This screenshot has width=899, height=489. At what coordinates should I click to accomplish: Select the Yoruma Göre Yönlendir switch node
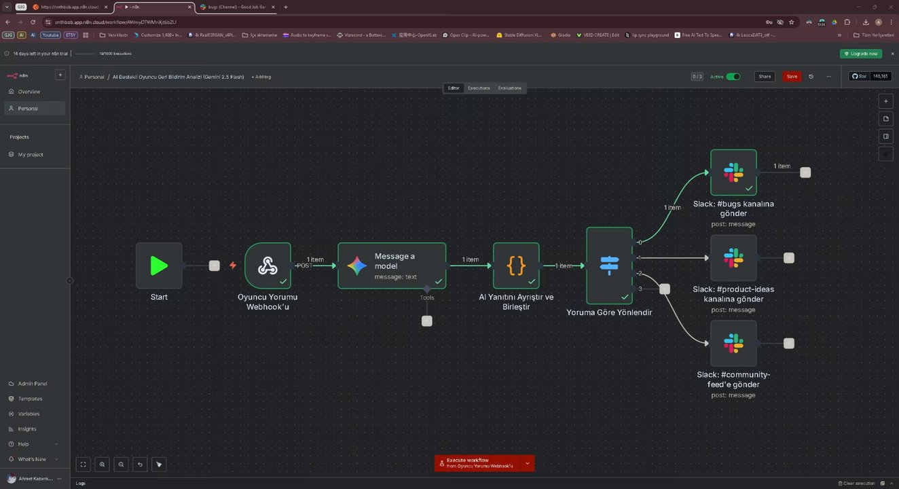pyautogui.click(x=610, y=266)
